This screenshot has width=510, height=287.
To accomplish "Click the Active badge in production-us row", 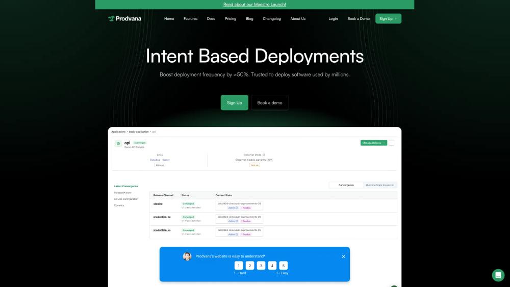I will (233, 234).
